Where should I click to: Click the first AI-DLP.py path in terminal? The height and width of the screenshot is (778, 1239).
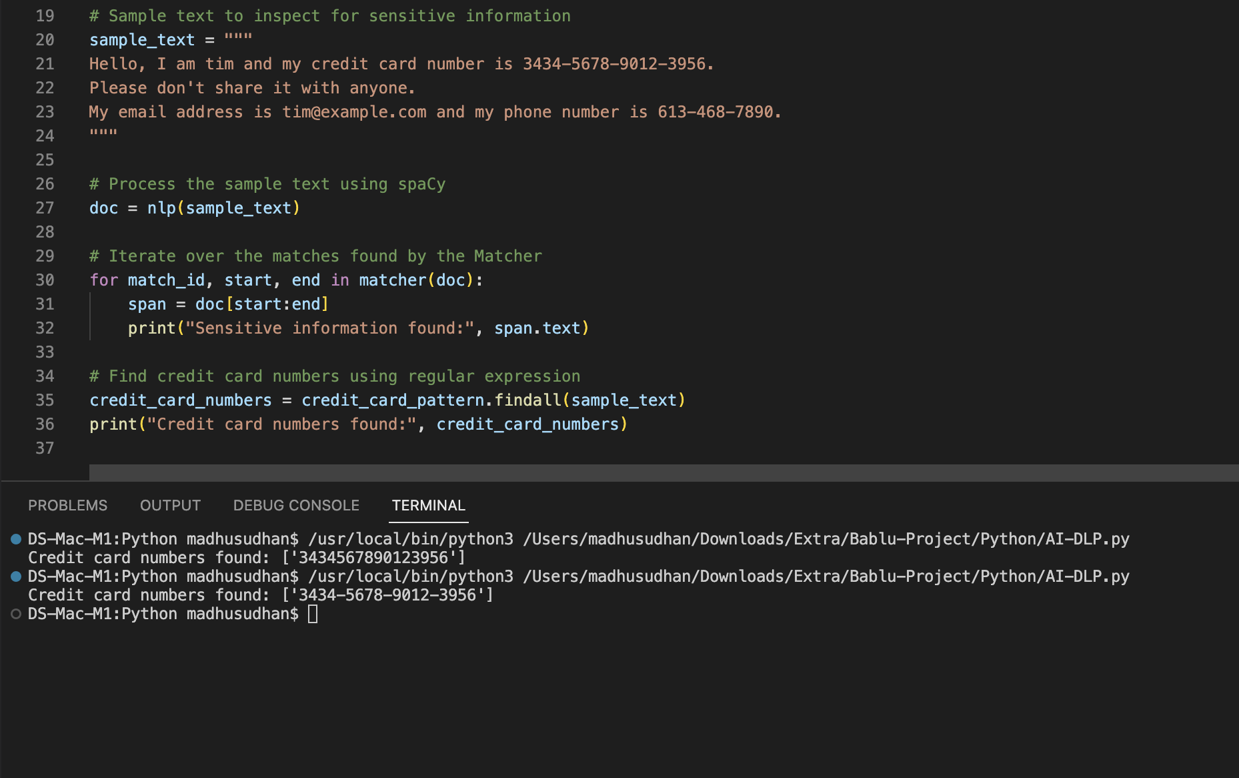pyautogui.click(x=826, y=539)
